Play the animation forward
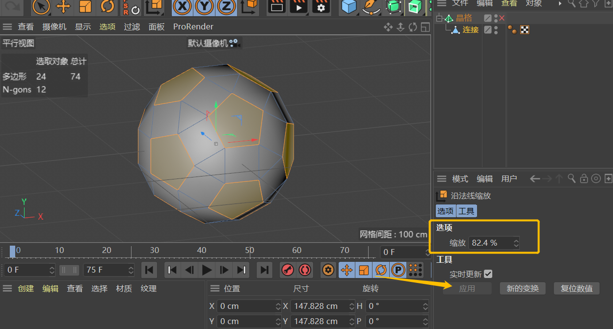Viewport: 613px width, 329px height. [207, 270]
